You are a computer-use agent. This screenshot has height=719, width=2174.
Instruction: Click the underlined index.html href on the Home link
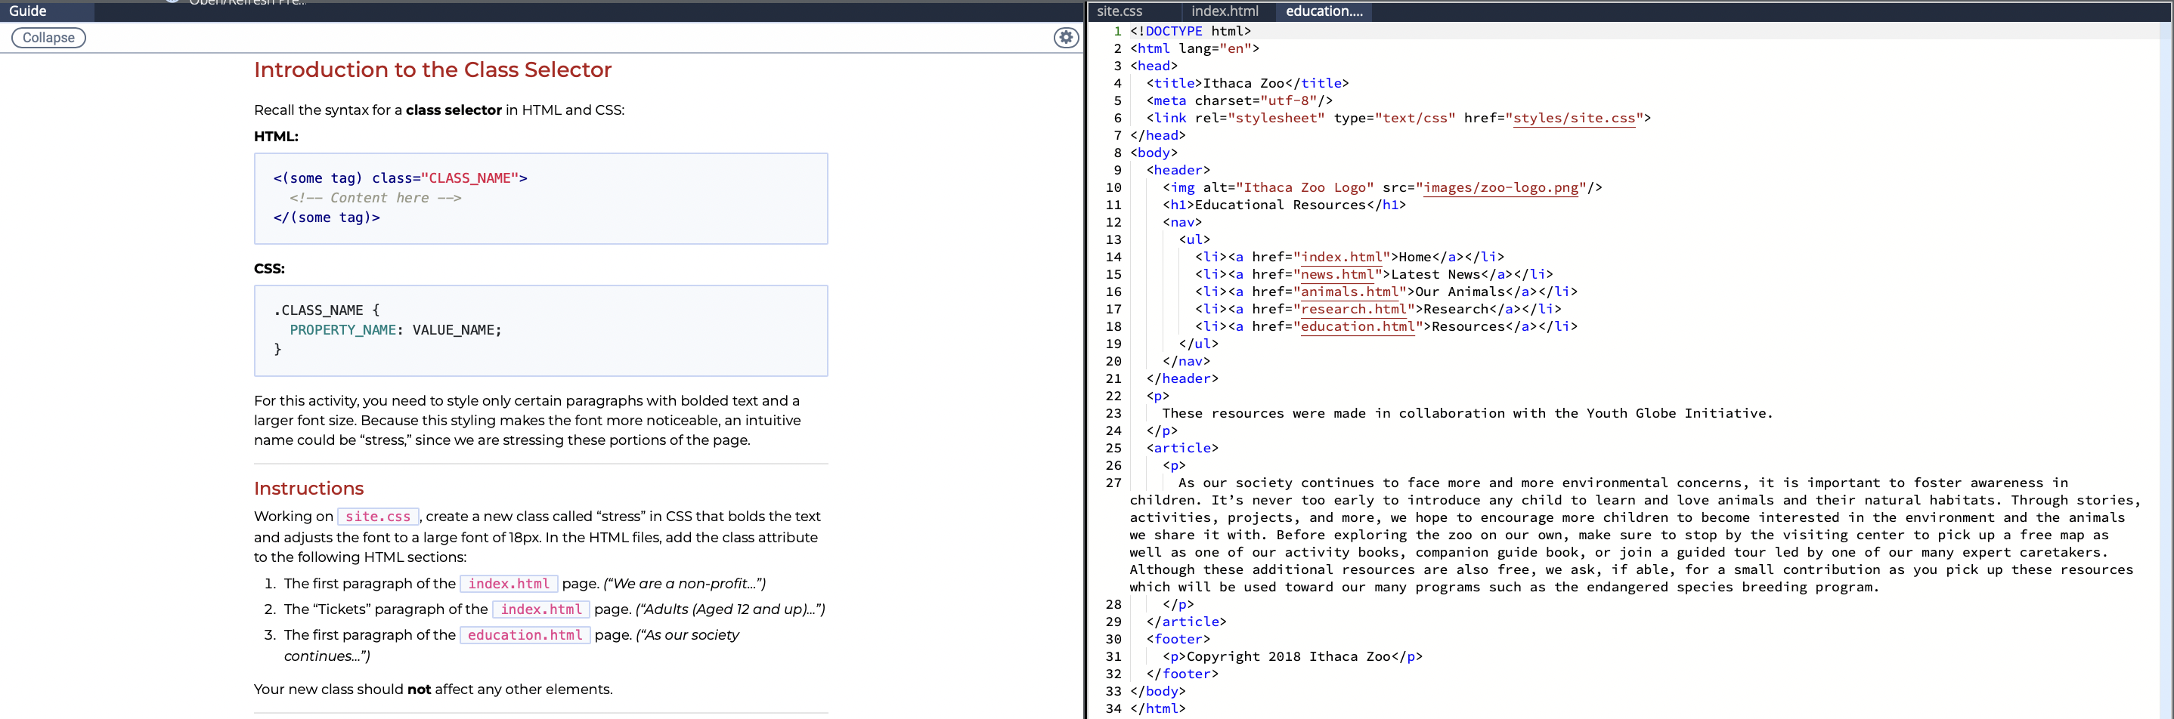(1342, 257)
